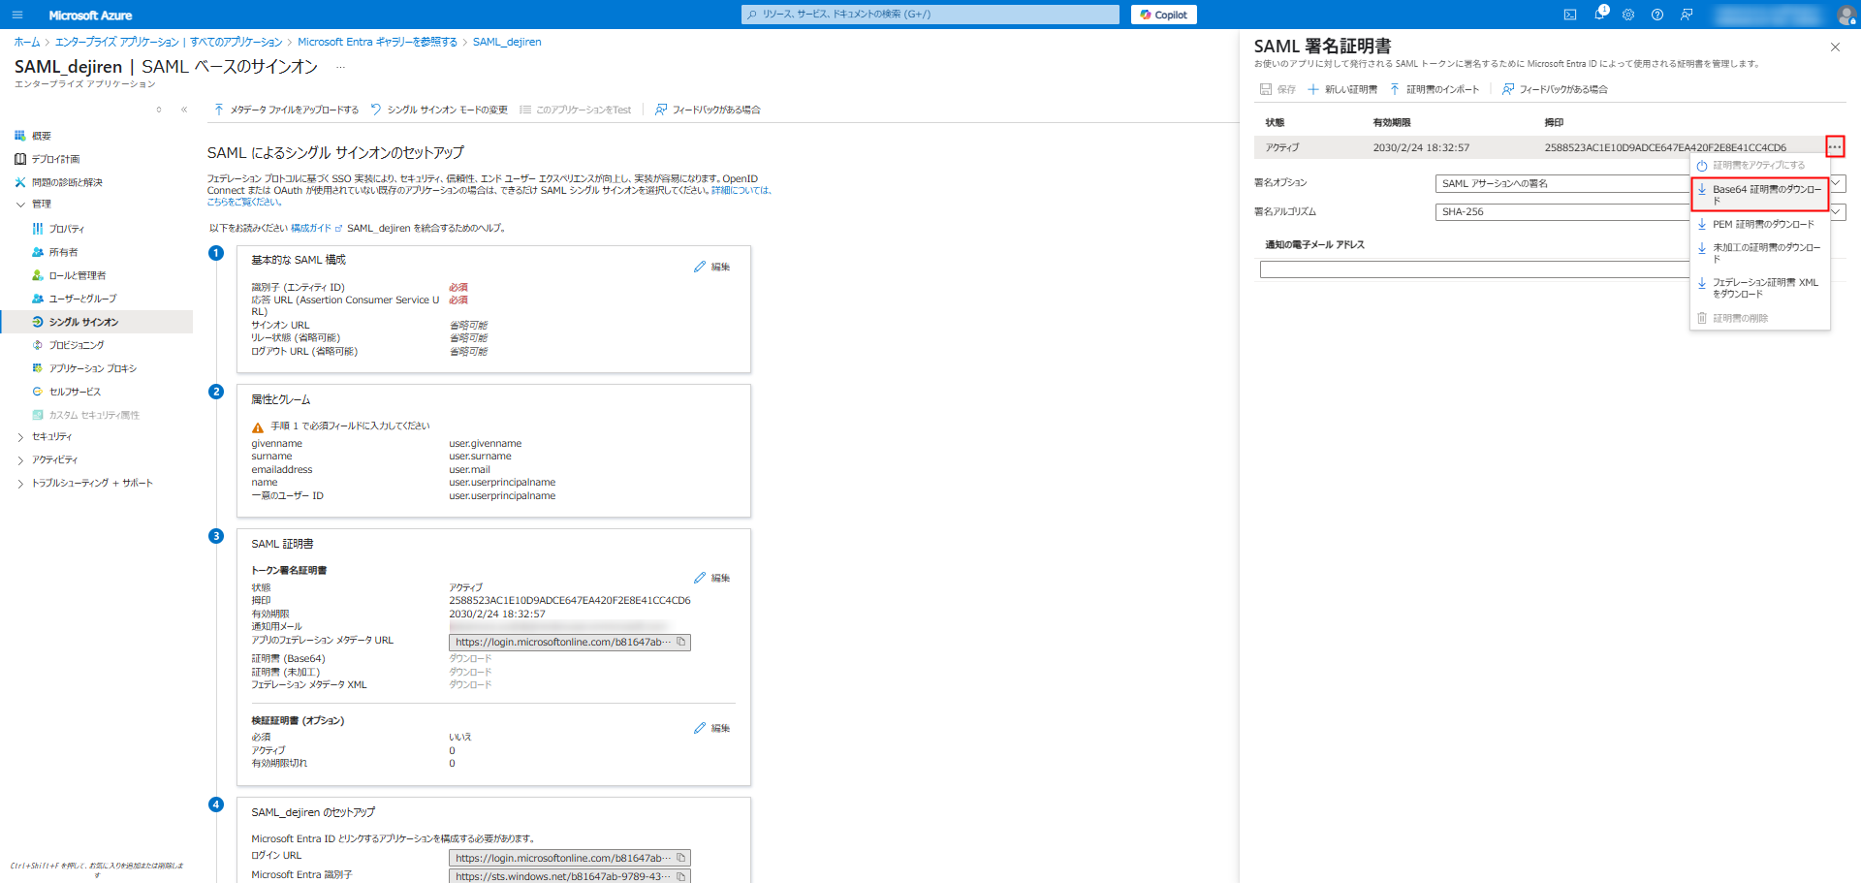This screenshot has width=1861, height=883.
Task: Click 証明書のインポート
Action: [1435, 89]
